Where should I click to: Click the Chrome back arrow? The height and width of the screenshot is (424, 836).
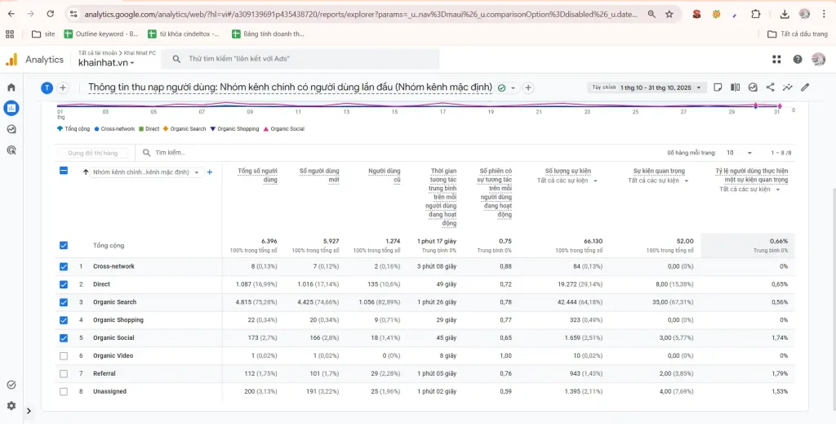pos(11,15)
